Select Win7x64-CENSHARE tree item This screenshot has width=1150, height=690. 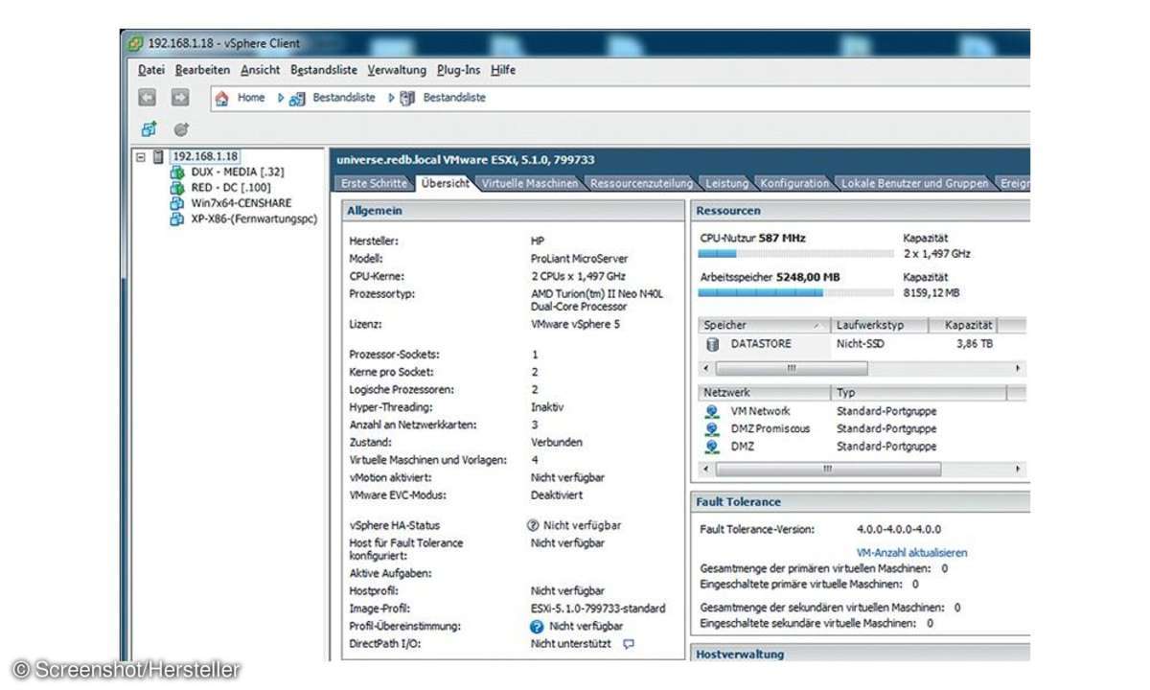pyautogui.click(x=241, y=203)
